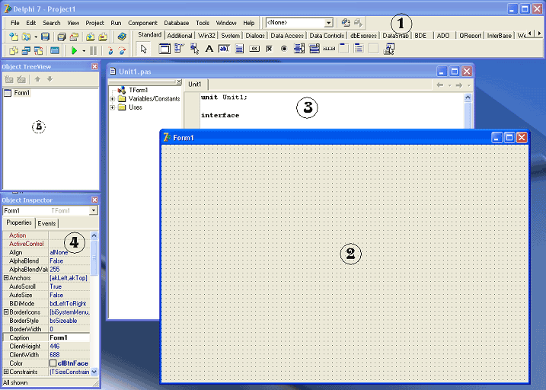546x390 pixels.
Task: Open the Component menu
Action: (x=142, y=23)
